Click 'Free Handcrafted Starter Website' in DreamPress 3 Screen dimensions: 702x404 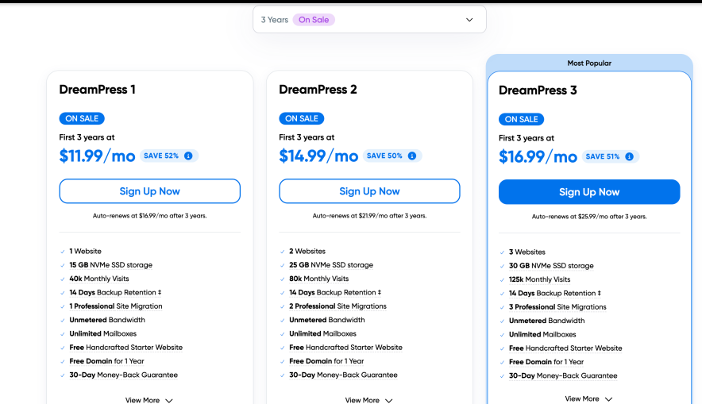coord(565,348)
